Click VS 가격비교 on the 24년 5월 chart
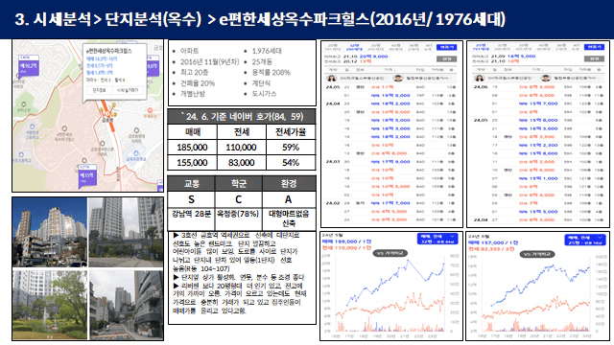The width and height of the screenshot is (614, 345). click(390, 253)
